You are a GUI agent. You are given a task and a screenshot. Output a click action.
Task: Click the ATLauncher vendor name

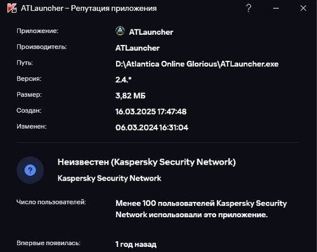point(138,48)
